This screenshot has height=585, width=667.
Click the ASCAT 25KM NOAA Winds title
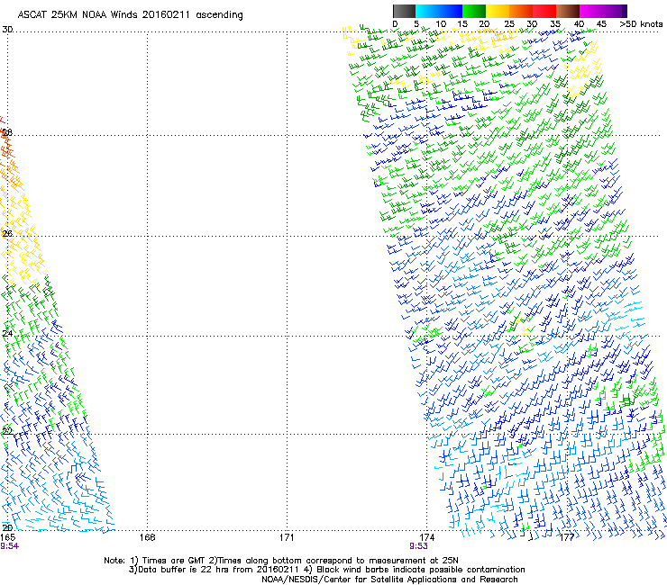tap(130, 15)
